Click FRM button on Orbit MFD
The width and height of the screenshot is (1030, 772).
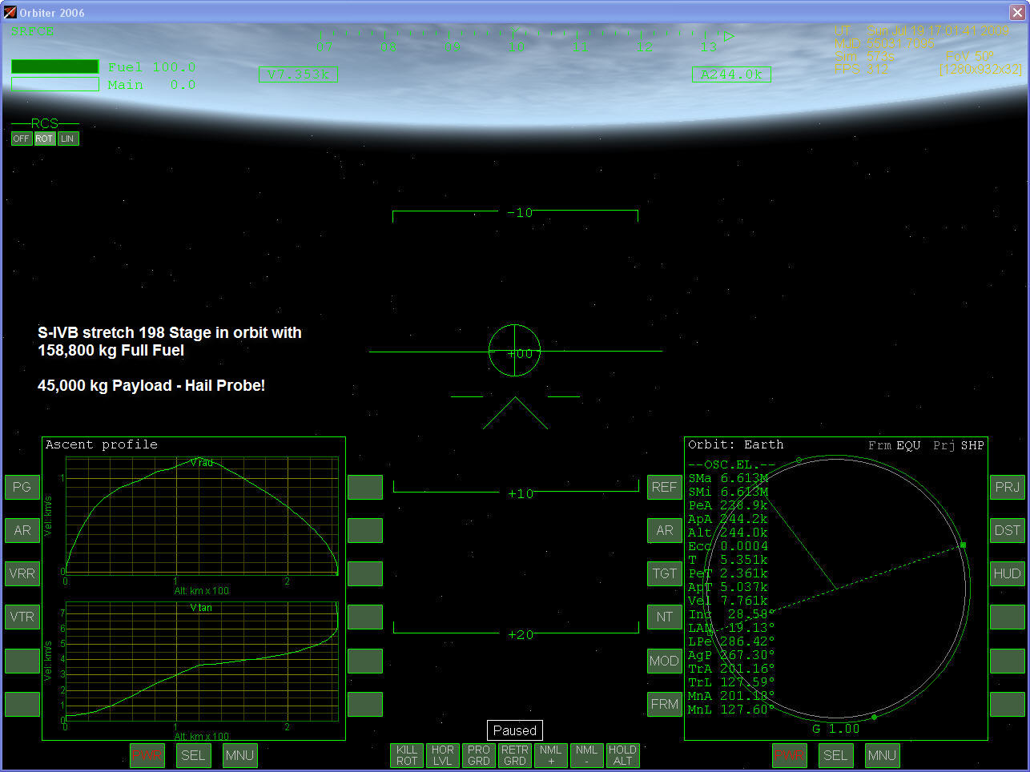click(665, 704)
